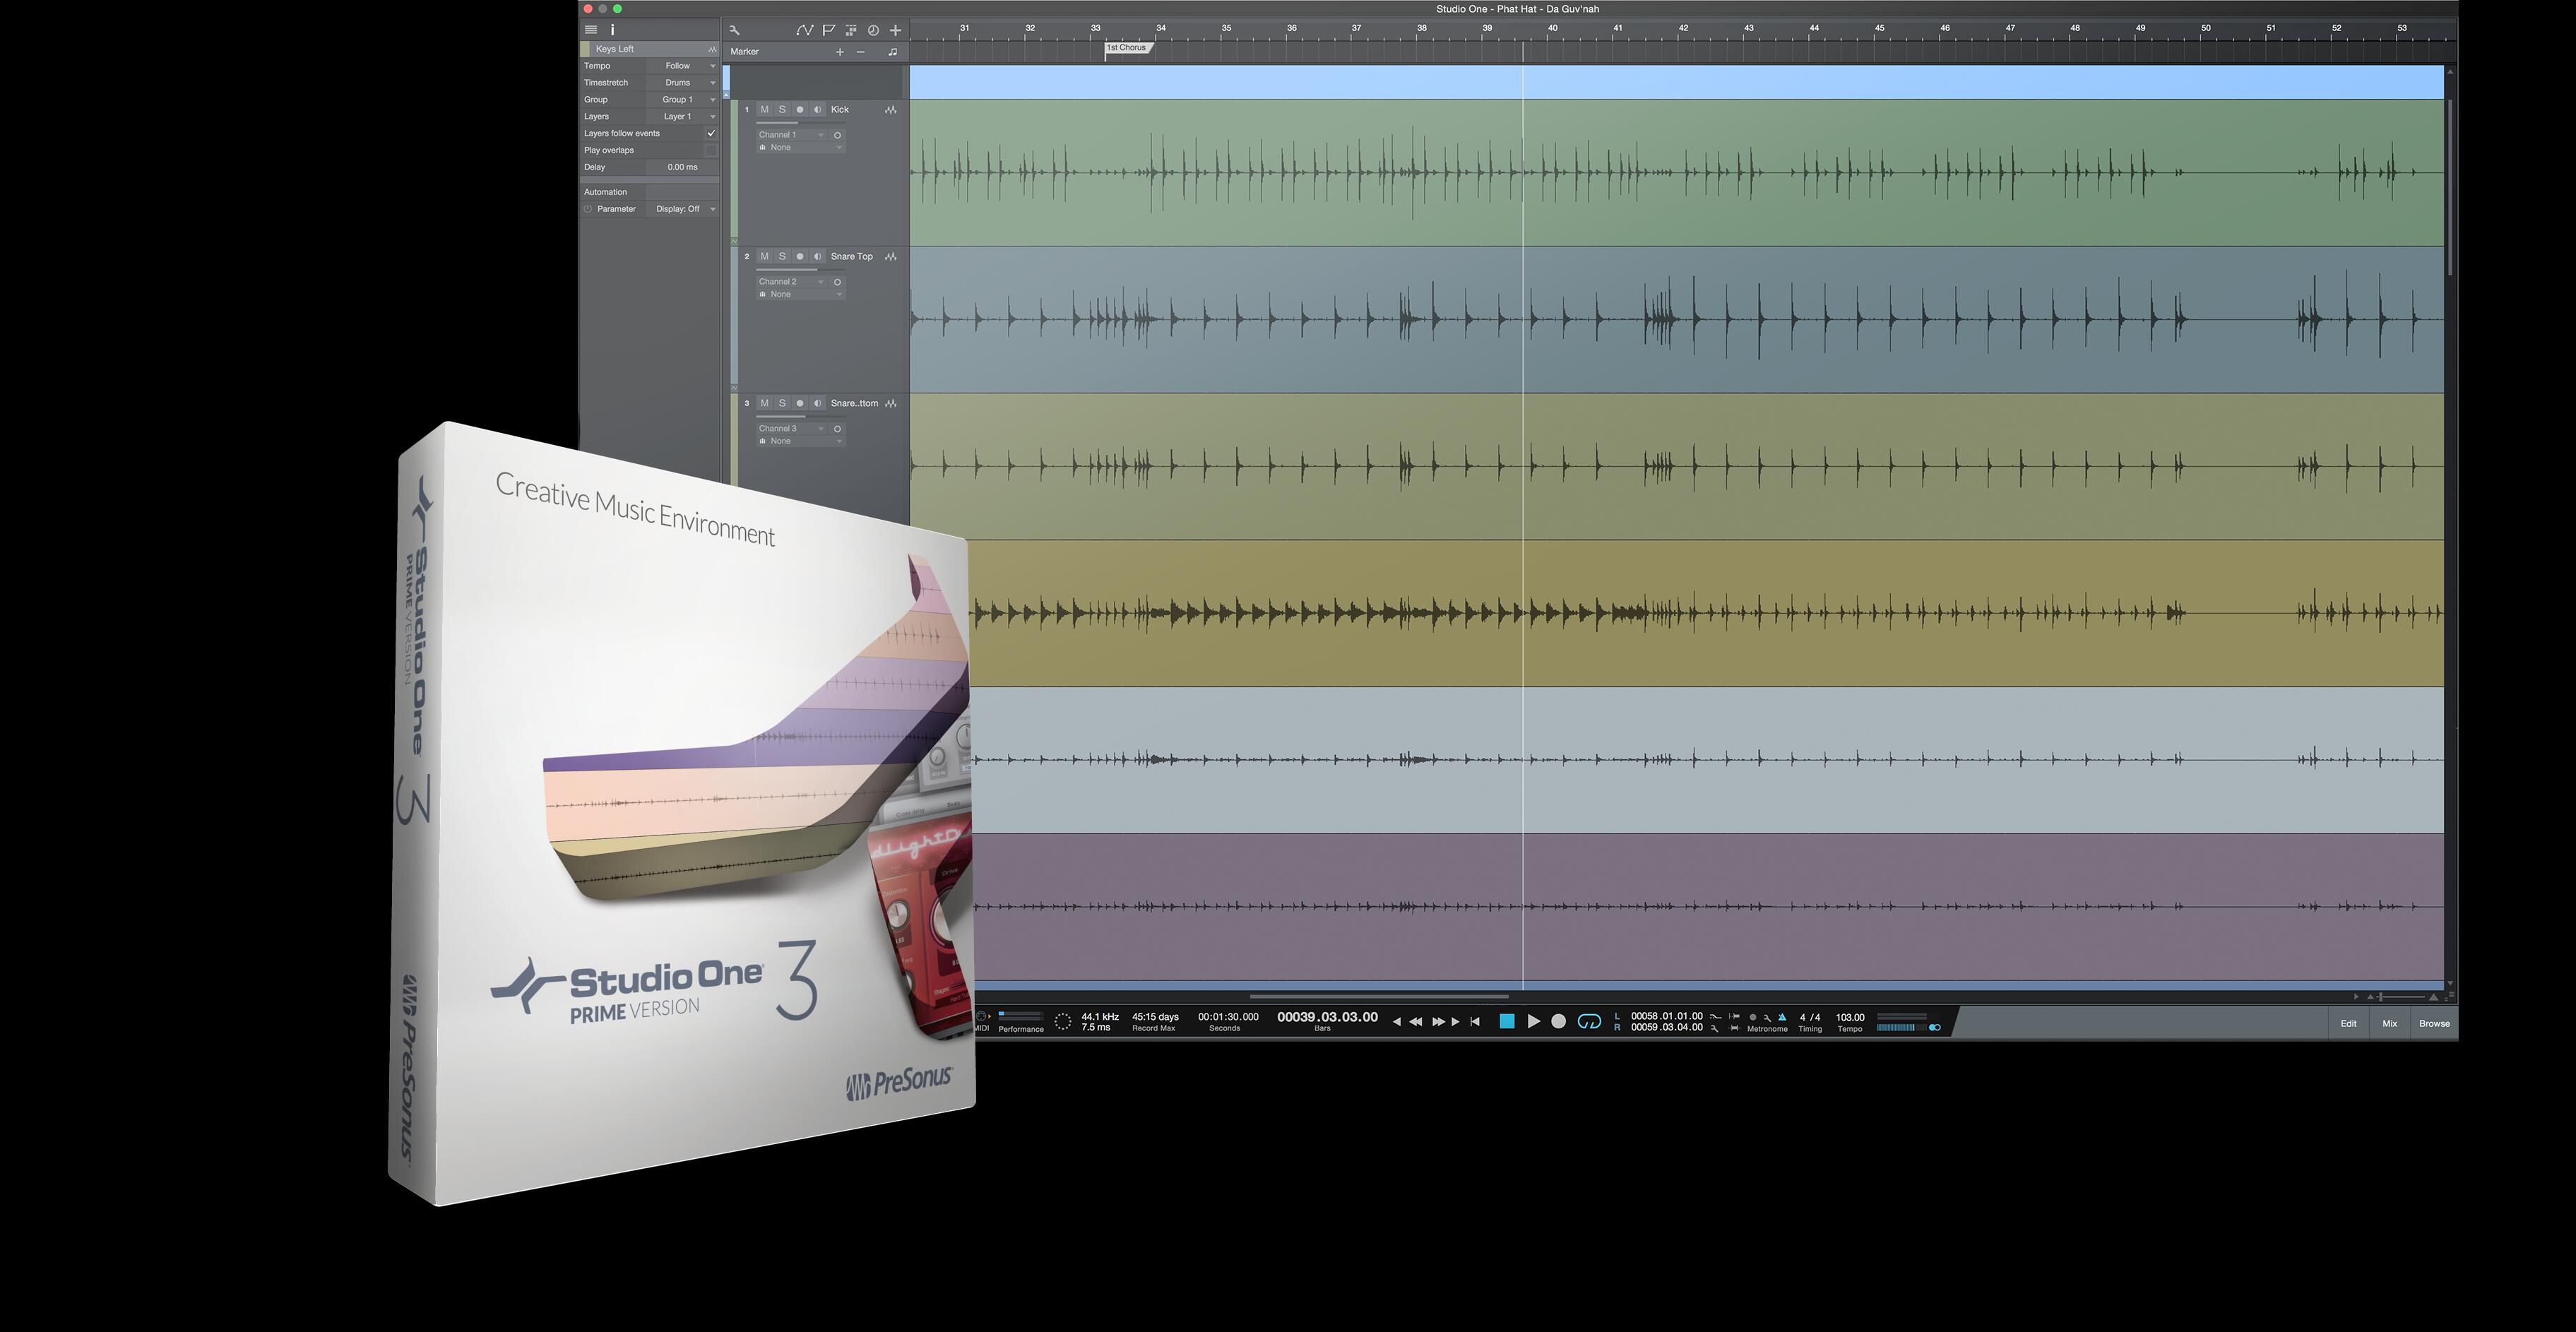Image resolution: width=2576 pixels, height=1332 pixels.
Task: Click the Kick track automation curve marker
Action: [734, 241]
